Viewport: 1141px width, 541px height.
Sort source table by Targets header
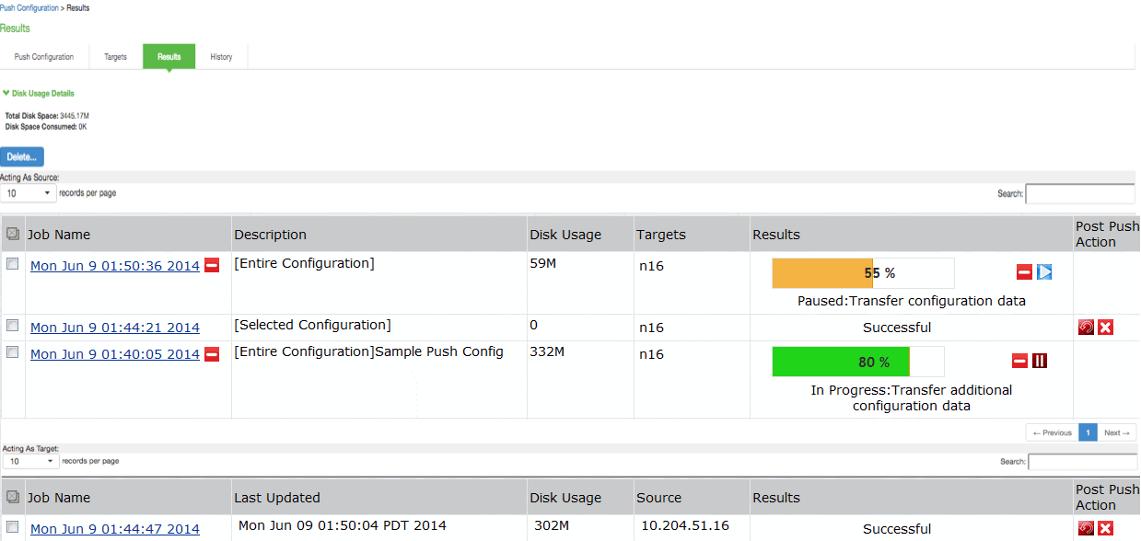click(x=661, y=235)
